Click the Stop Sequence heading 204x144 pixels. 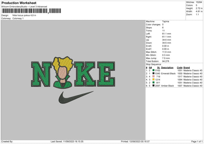click(x=154, y=64)
